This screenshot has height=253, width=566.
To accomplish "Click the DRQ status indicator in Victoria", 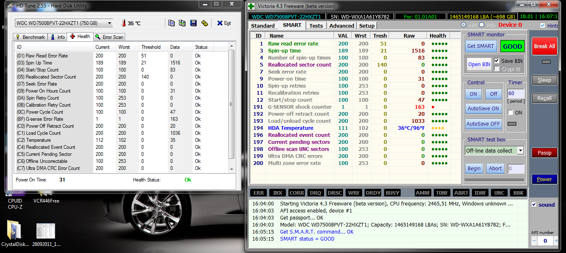I will 316,193.
